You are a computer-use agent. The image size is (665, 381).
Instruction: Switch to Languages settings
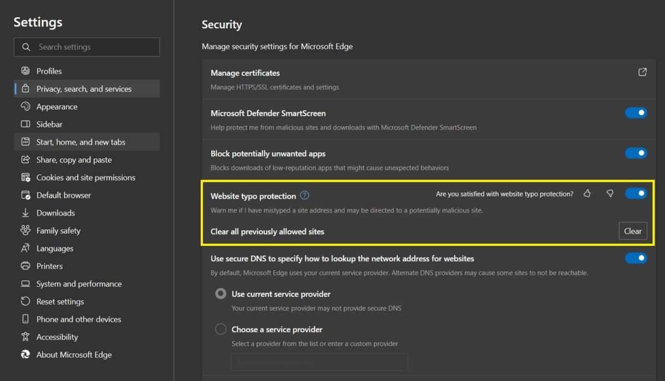point(86,248)
